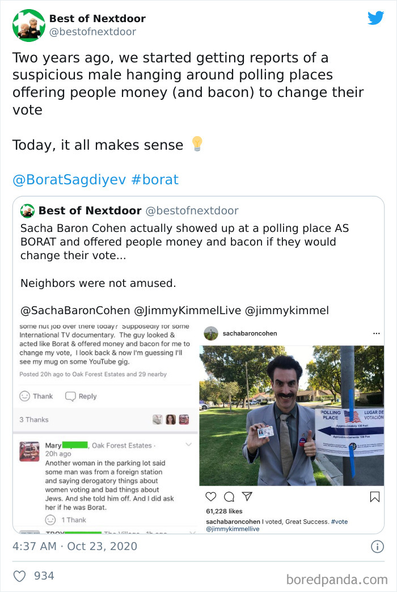Click the Instagram comment bubble icon

229,496
